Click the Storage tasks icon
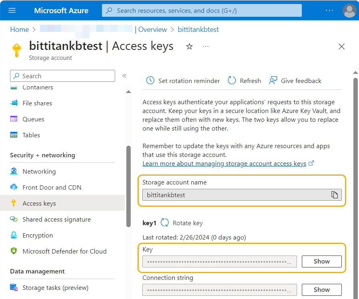The width and height of the screenshot is (359, 299). click(x=14, y=287)
